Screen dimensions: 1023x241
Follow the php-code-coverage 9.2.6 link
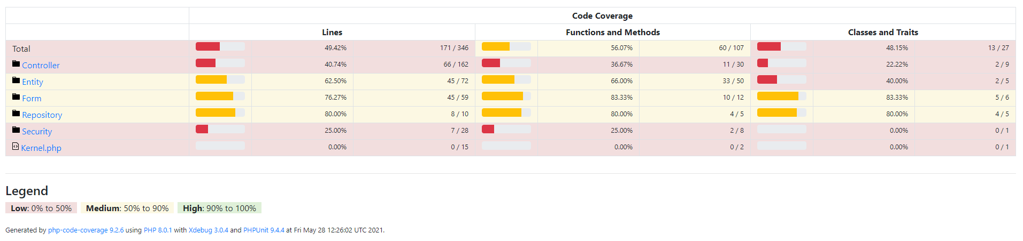tap(86, 230)
